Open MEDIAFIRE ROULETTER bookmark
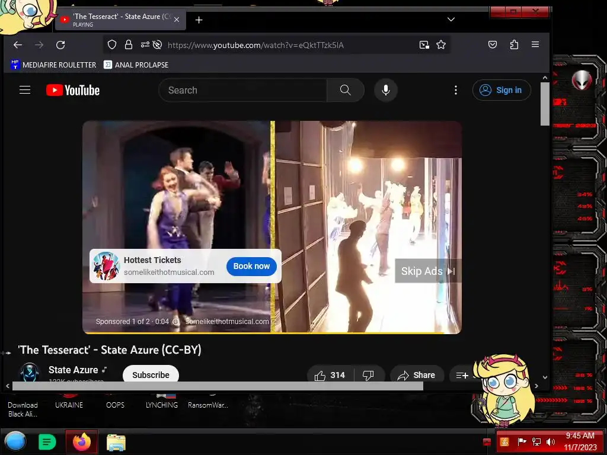The width and height of the screenshot is (607, 455). coord(53,65)
